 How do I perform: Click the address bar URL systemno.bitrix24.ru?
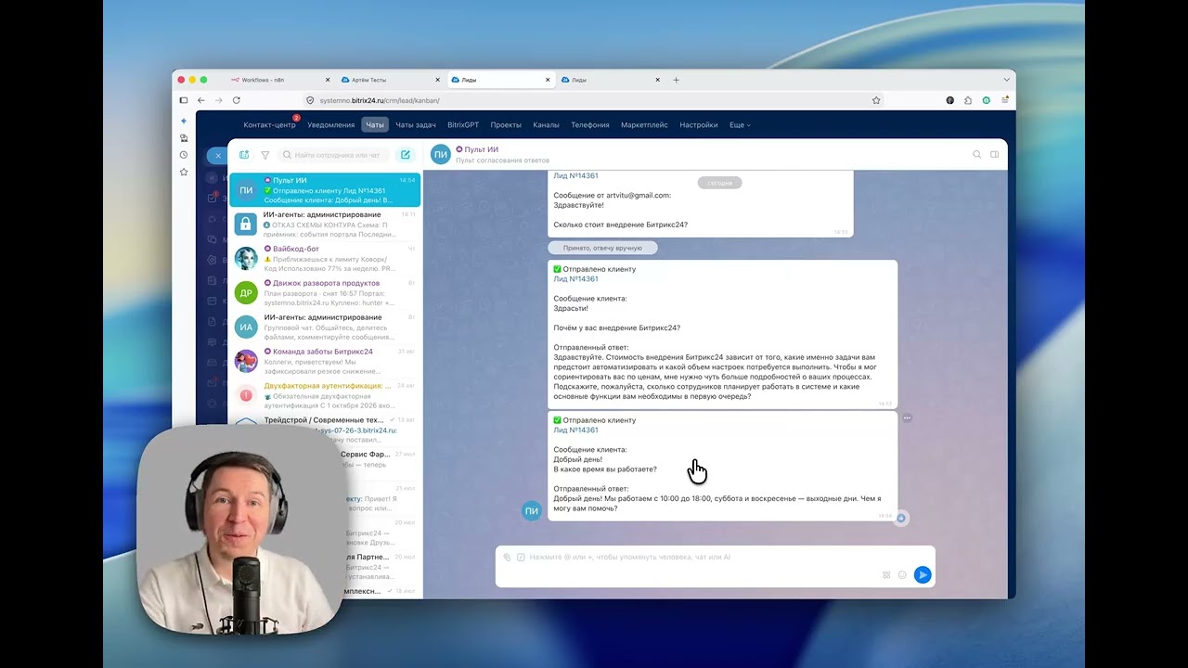pyautogui.click(x=380, y=100)
